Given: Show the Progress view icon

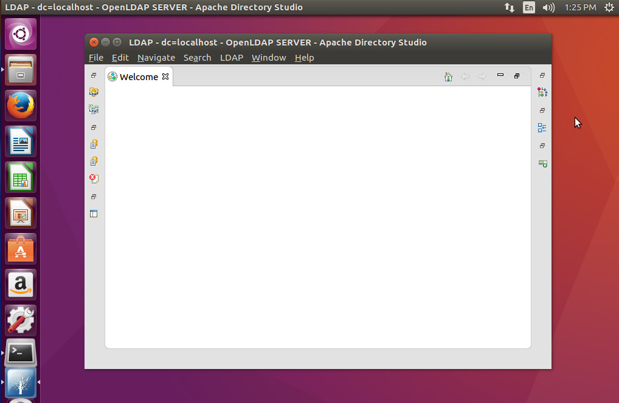Looking at the screenshot, I should pyautogui.click(x=542, y=163).
